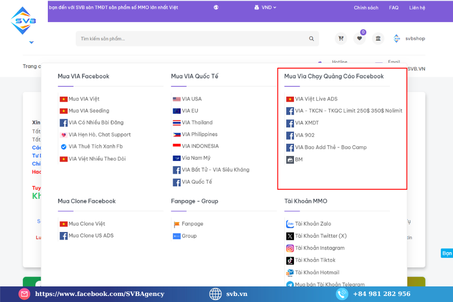The width and height of the screenshot is (453, 302).
Task: Click Fanpage - Group heading
Action: click(194, 201)
